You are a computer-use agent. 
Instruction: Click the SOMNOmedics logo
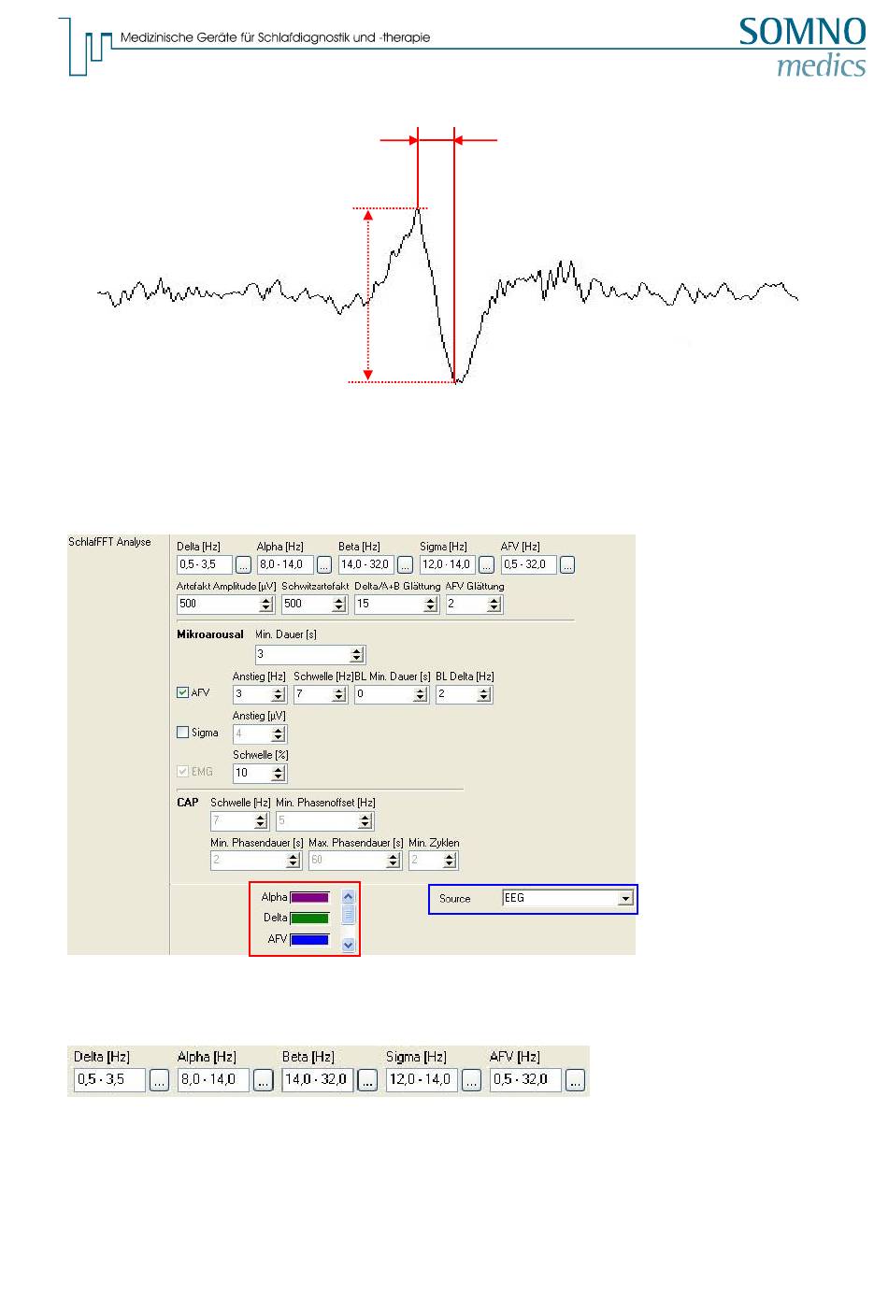click(x=803, y=48)
